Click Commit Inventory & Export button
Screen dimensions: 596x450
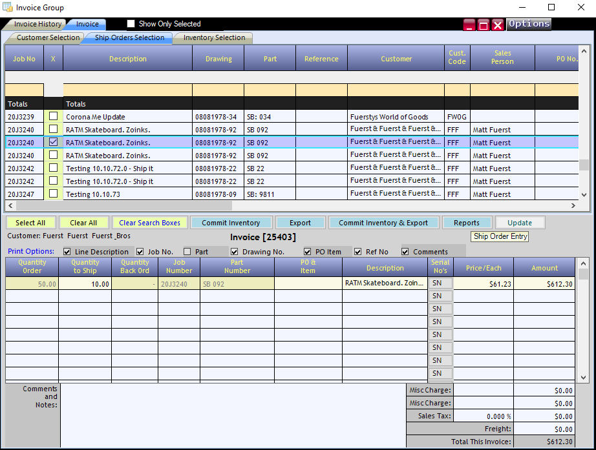tap(383, 223)
